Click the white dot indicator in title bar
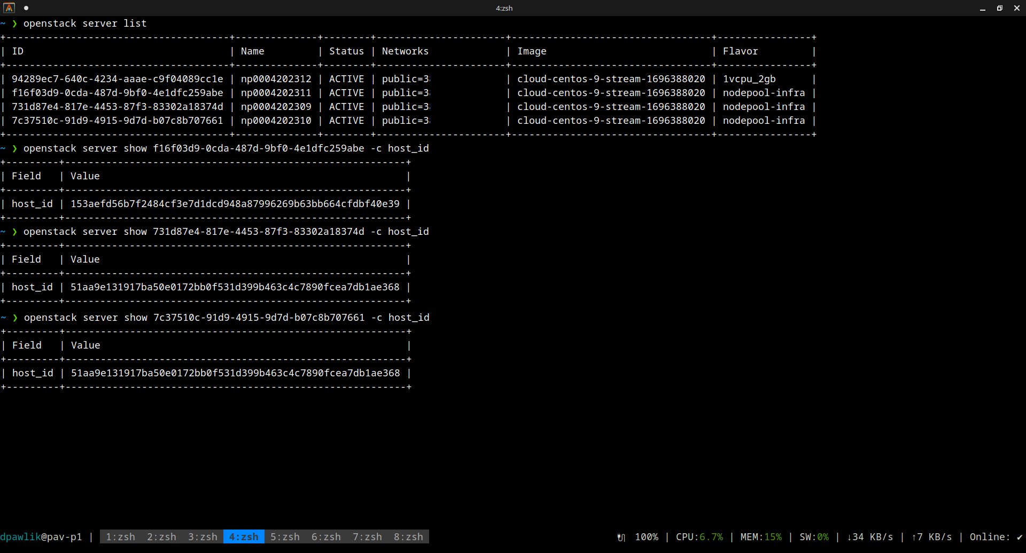Viewport: 1026px width, 553px height. (26, 8)
